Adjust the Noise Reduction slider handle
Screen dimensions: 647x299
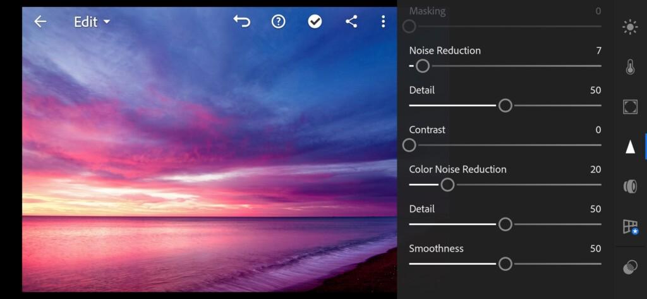(423, 66)
